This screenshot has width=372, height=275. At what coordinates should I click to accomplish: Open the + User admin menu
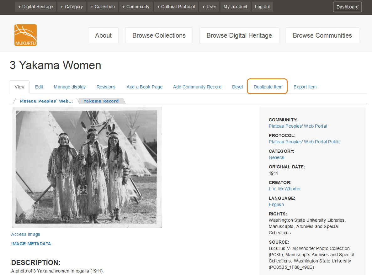pos(209,7)
